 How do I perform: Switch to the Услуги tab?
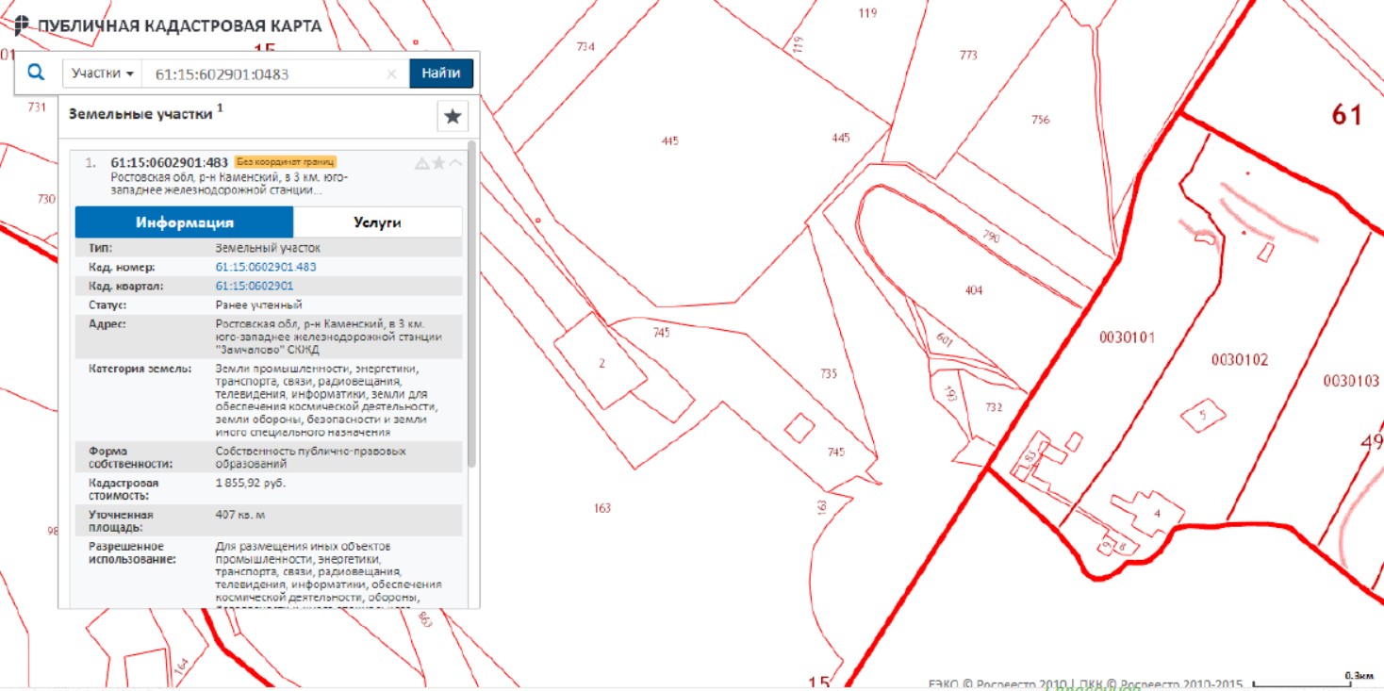377,222
